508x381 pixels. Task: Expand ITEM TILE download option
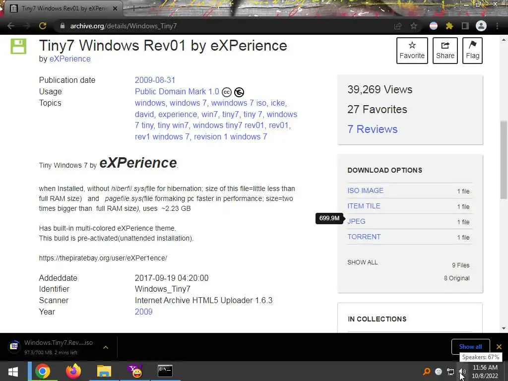(364, 206)
